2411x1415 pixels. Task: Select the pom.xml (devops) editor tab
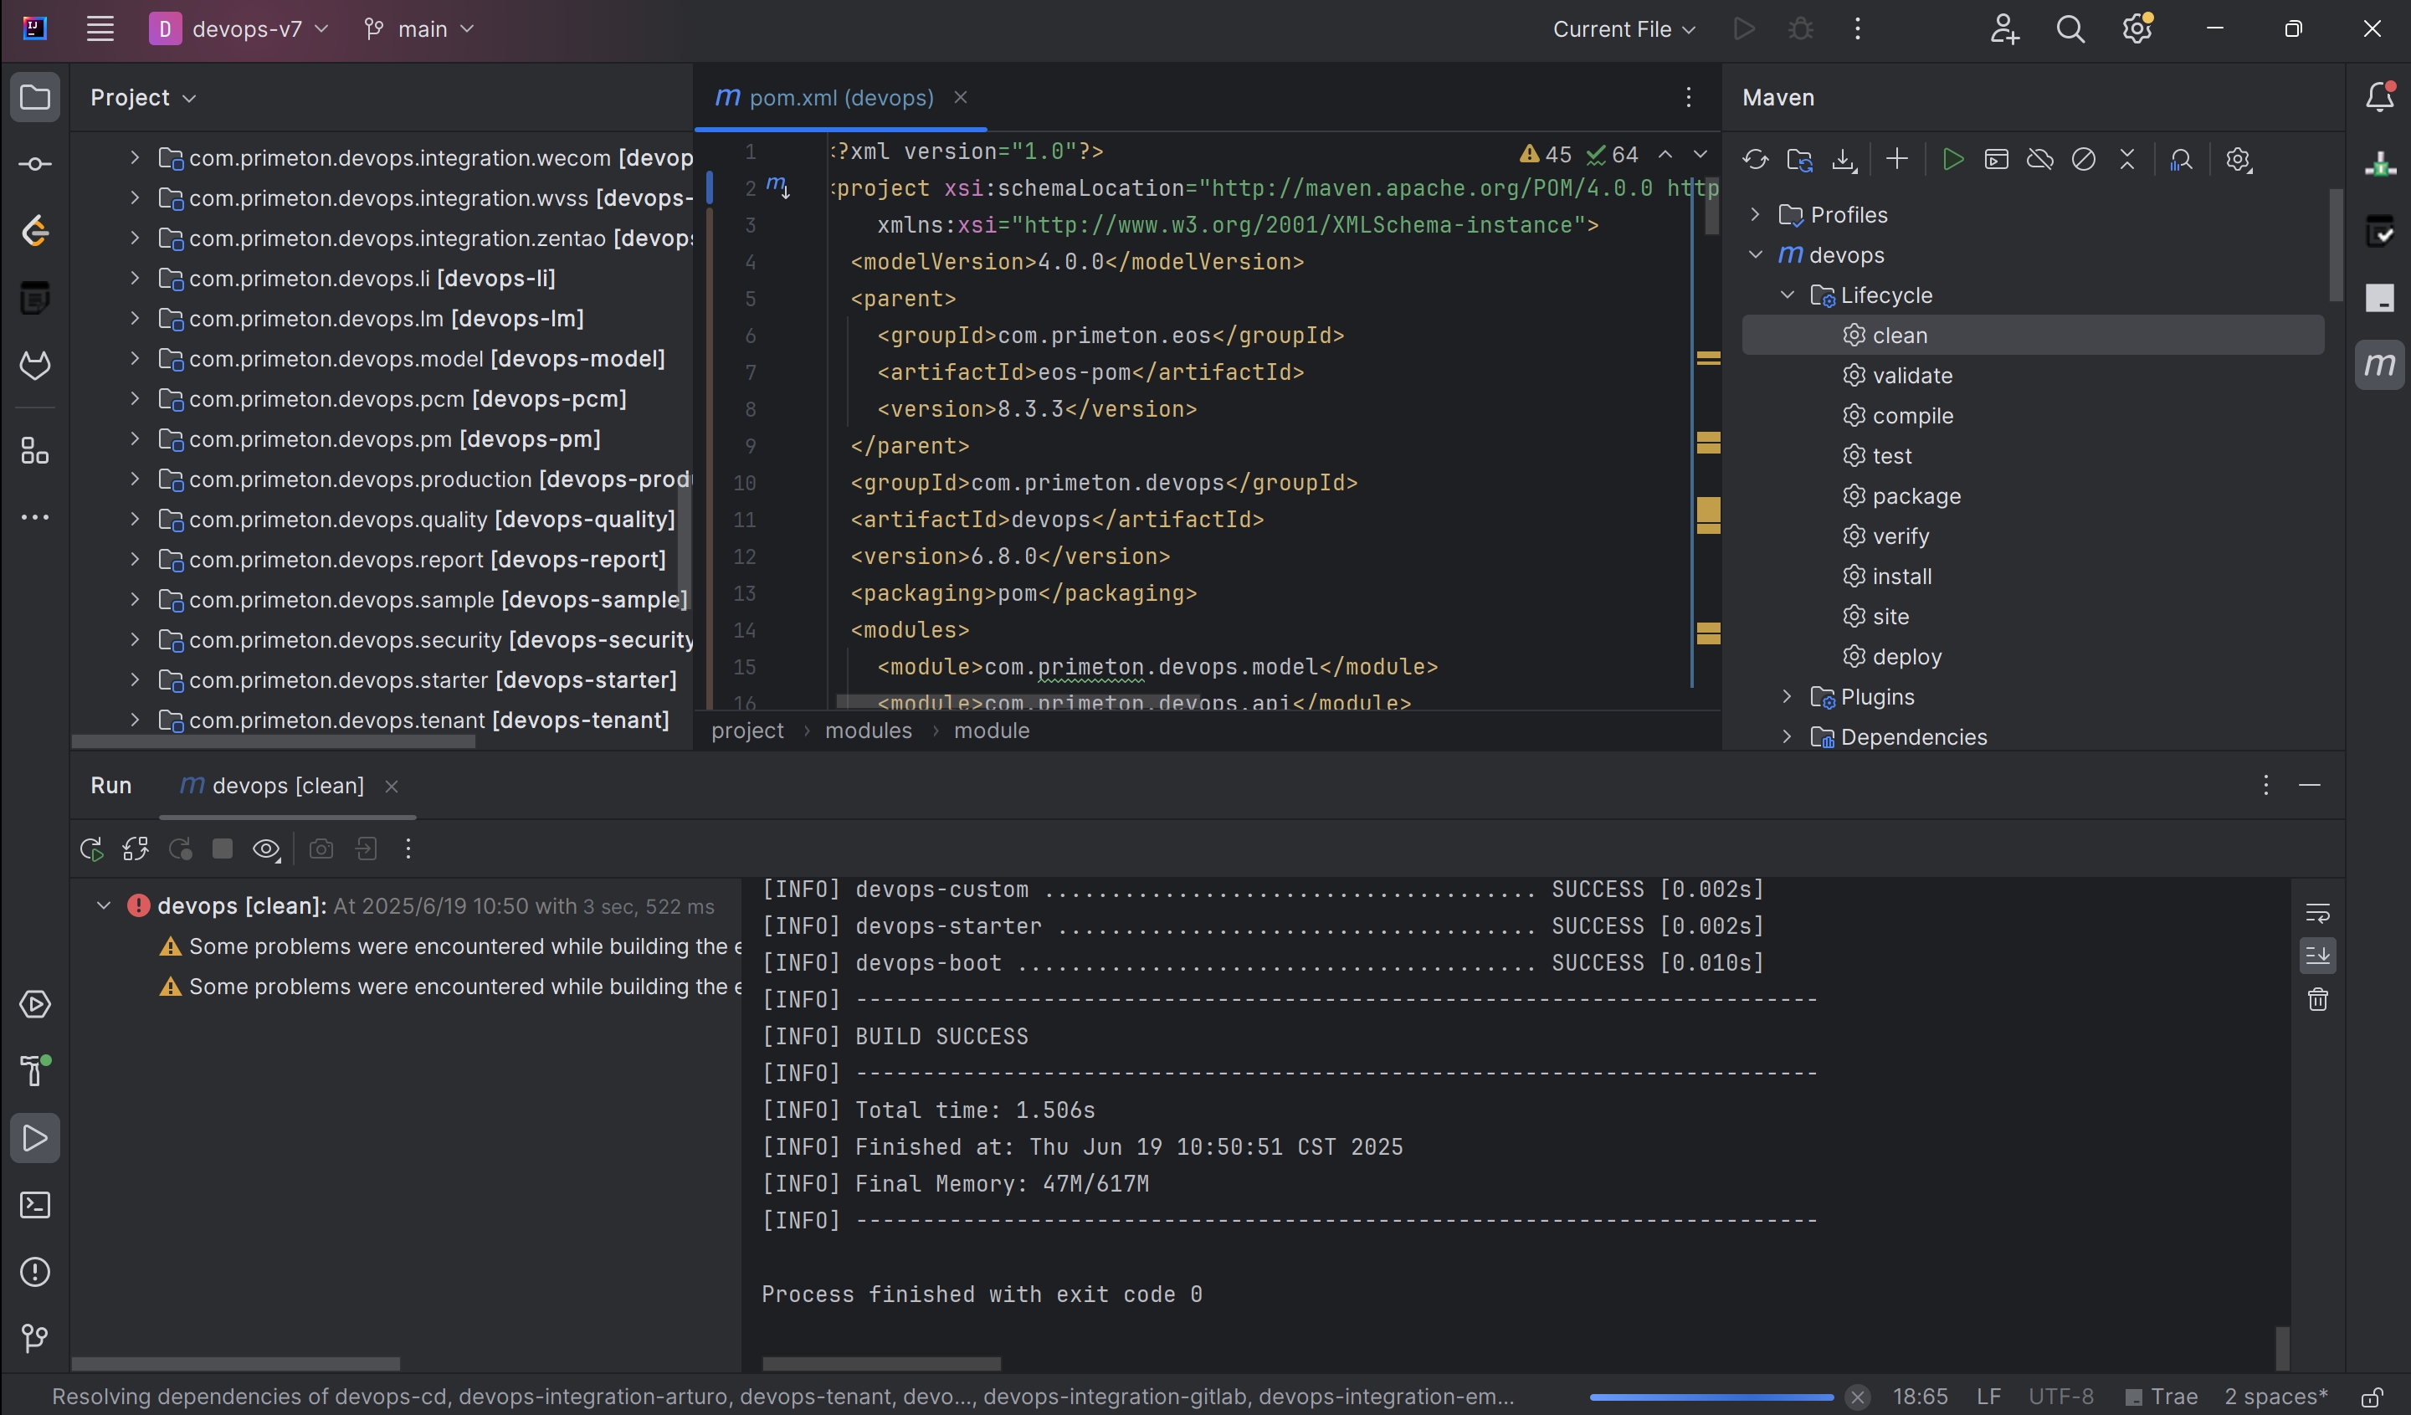[840, 98]
